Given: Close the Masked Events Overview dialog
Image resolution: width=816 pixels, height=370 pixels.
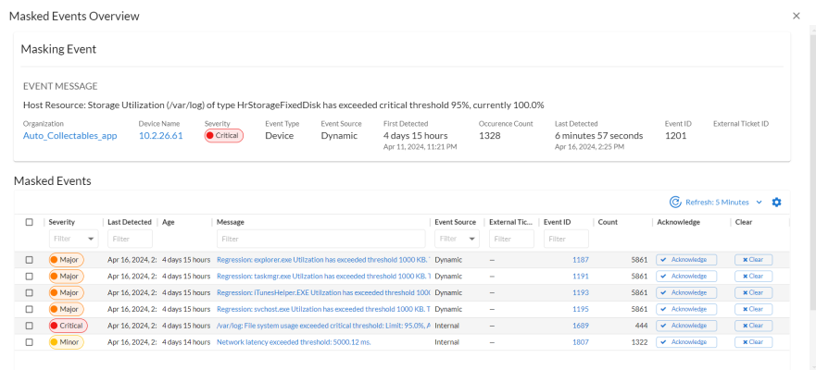Looking at the screenshot, I should point(797,16).
